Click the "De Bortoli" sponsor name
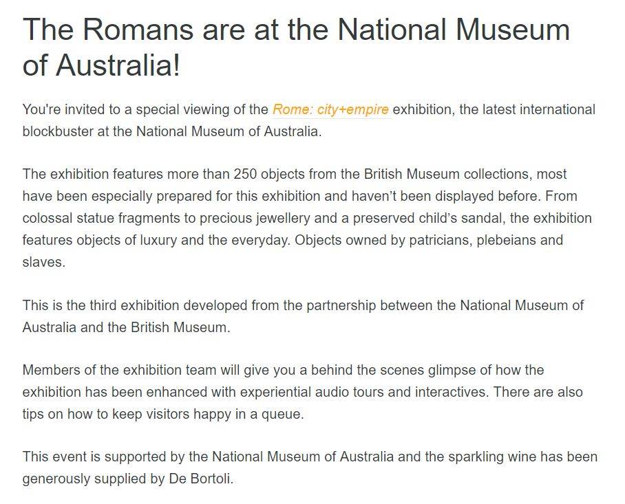The width and height of the screenshot is (625, 504). pyautogui.click(x=200, y=479)
